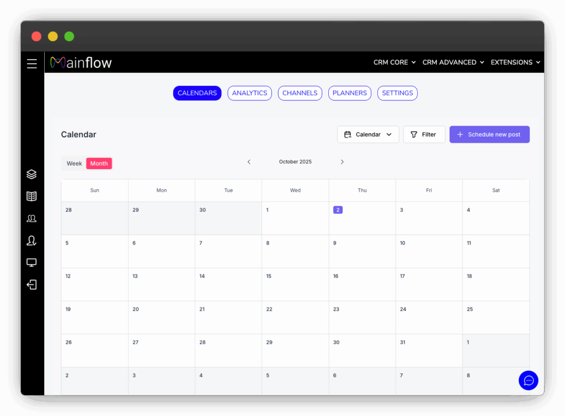
Task: Click the group contacts sidebar icon
Action: [32, 219]
